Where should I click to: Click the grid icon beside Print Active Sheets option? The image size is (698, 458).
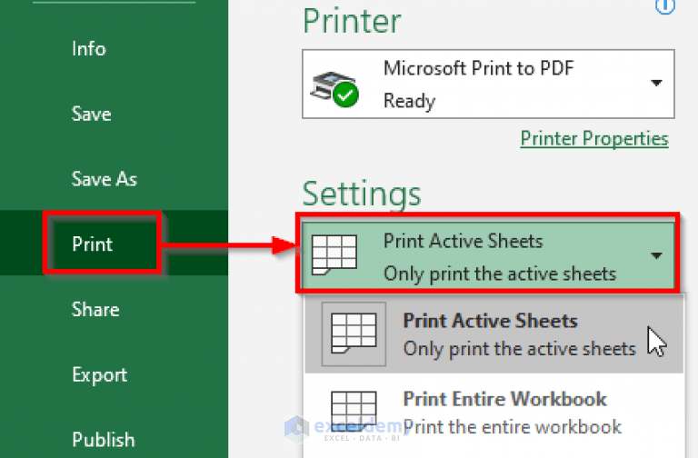pyautogui.click(x=354, y=333)
